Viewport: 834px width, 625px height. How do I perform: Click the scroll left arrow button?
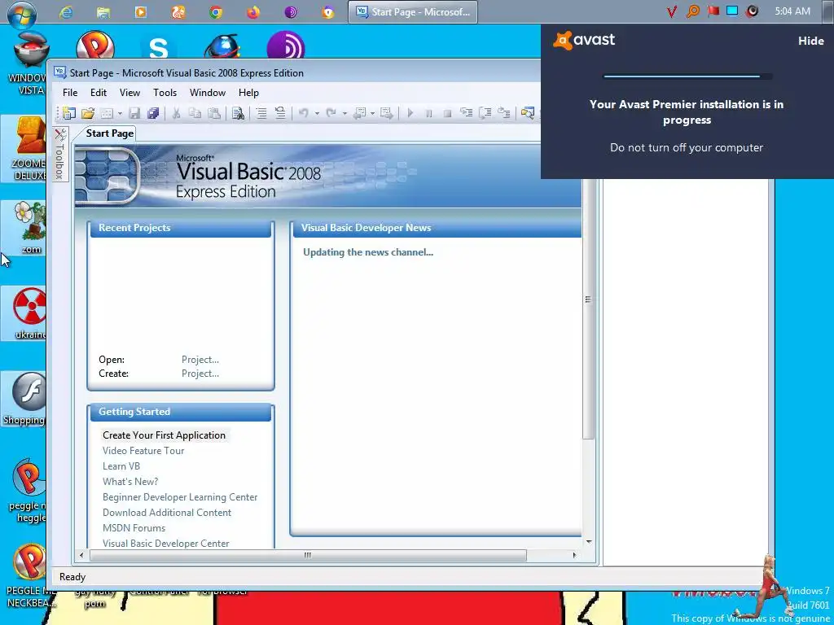click(81, 555)
